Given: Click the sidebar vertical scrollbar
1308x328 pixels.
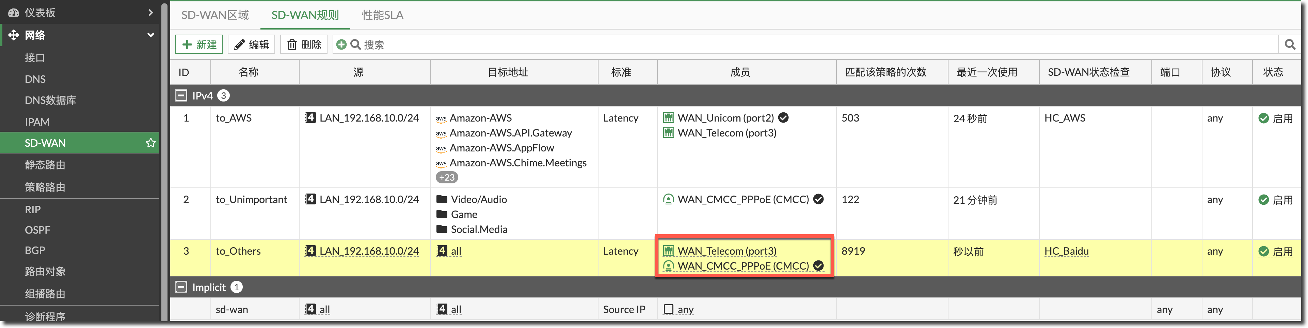Looking at the screenshot, I should point(164,152).
